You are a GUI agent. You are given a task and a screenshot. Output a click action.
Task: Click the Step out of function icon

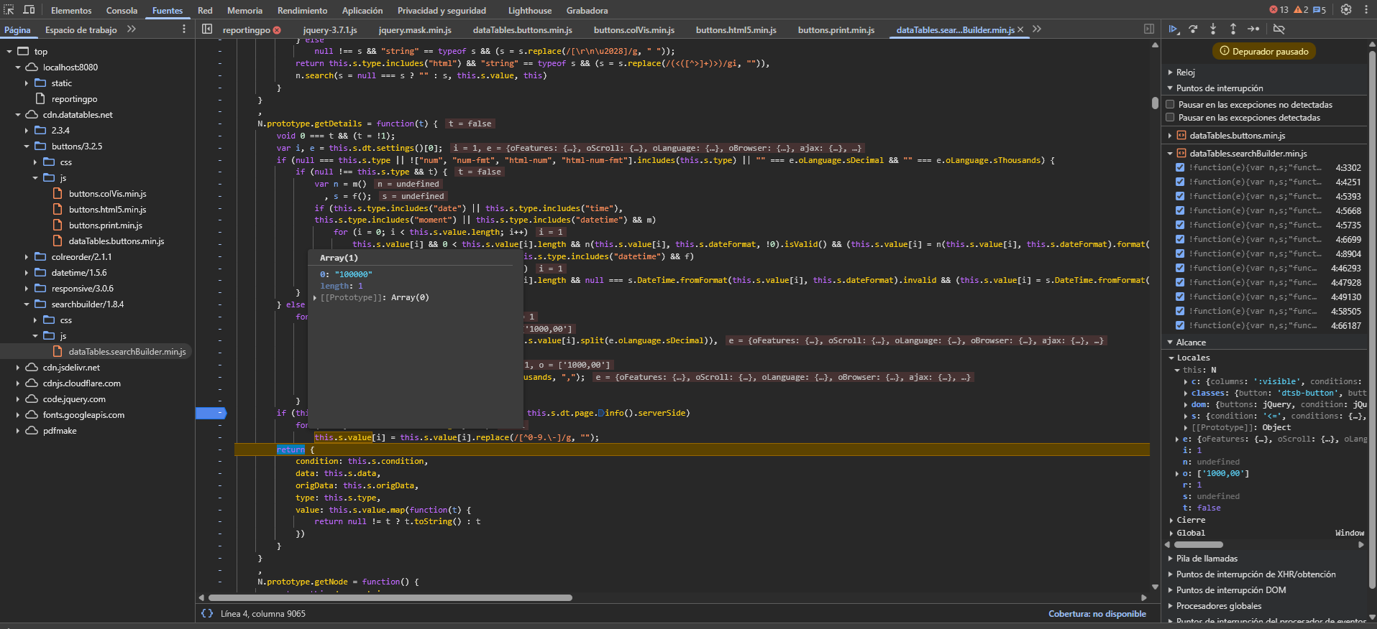[1233, 29]
